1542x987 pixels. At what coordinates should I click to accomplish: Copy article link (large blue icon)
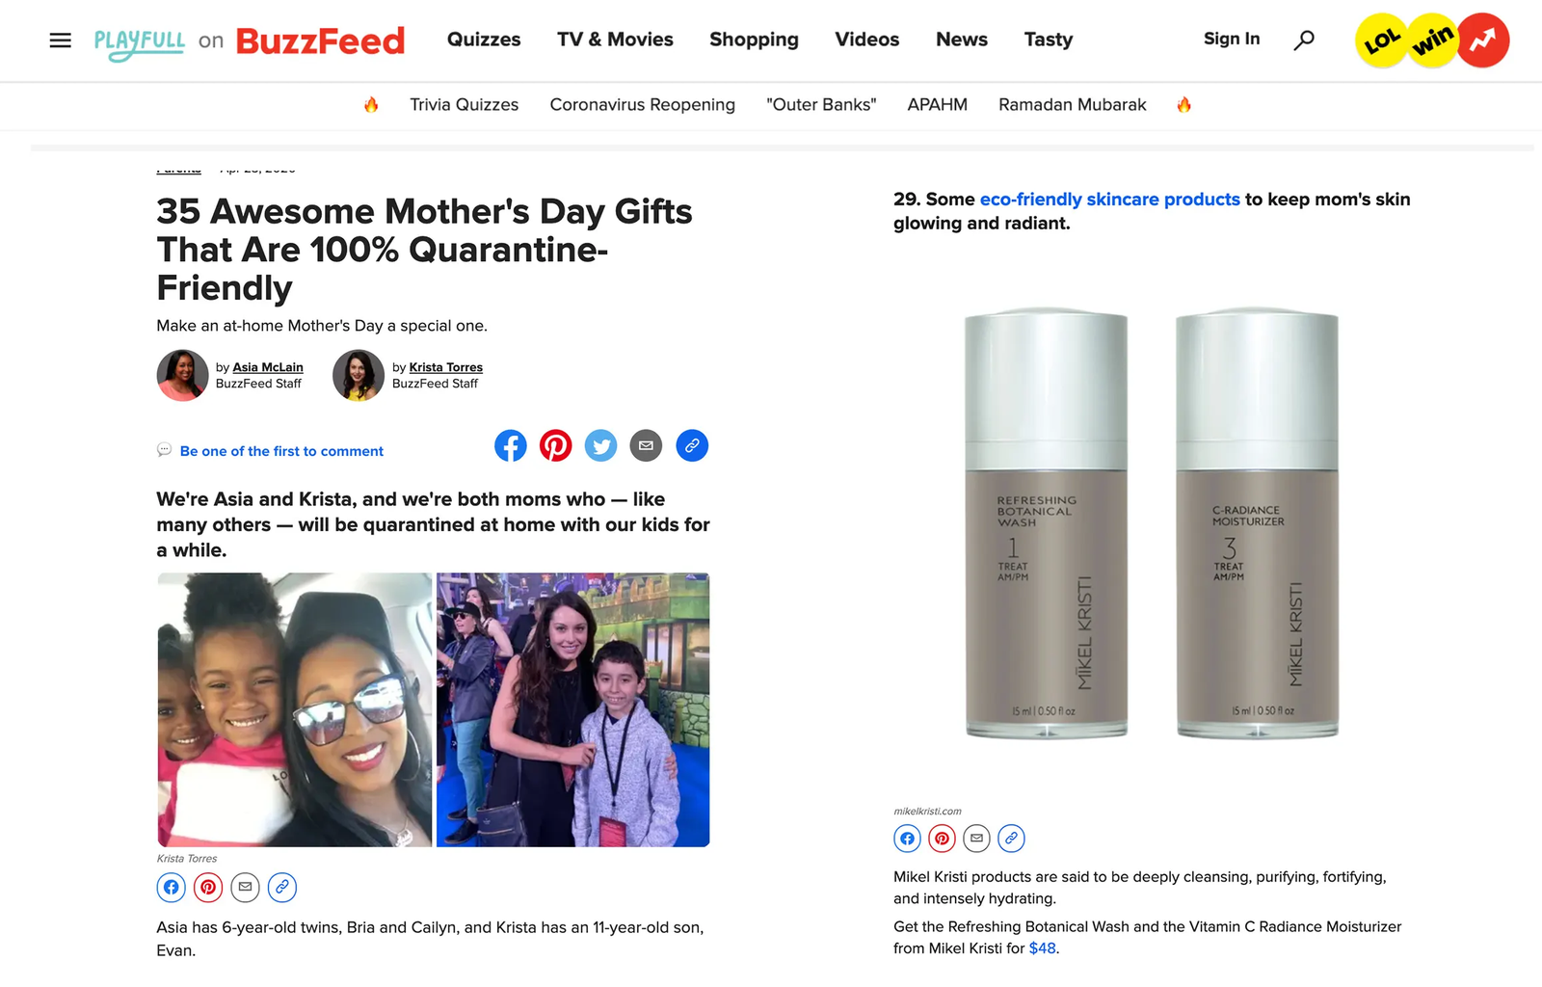click(x=692, y=445)
